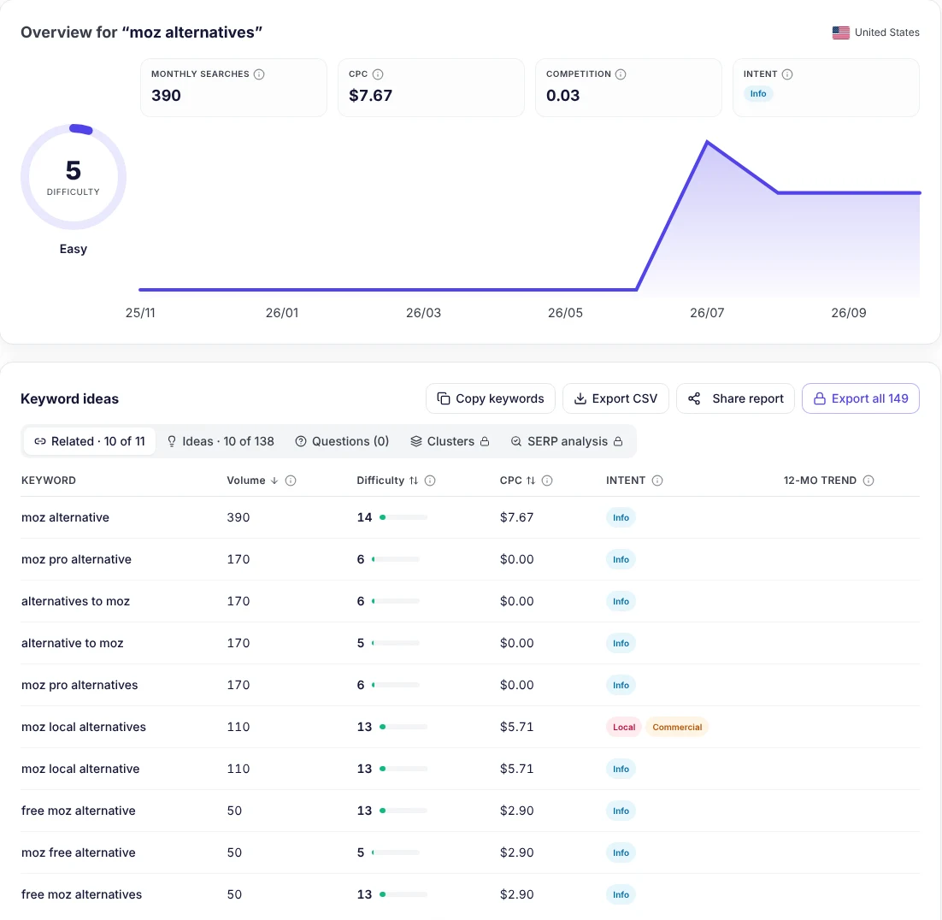This screenshot has height=920, width=942.
Task: Click the 26/05 label on chart axis
Action: 565,312
